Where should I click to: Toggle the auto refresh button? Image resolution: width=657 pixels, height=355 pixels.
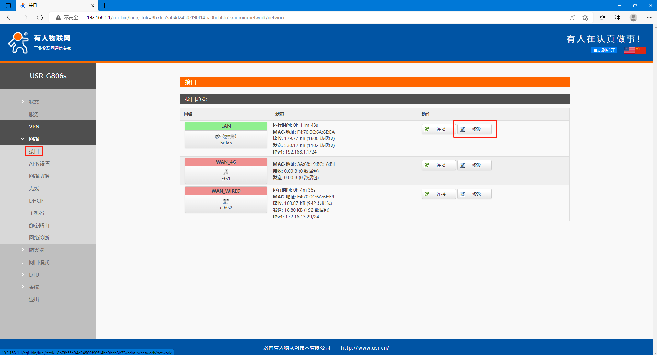coord(604,50)
